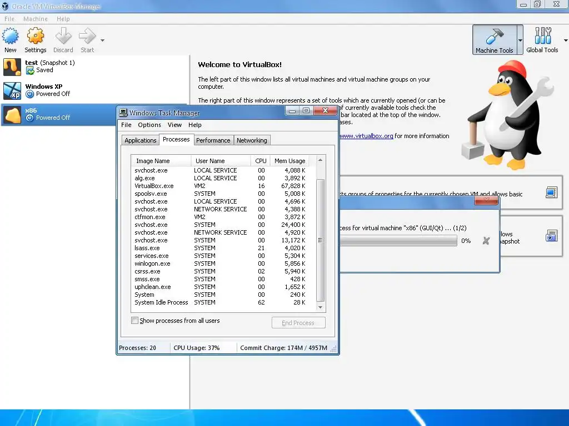Click the Task Manager title bar icon

coord(123,113)
